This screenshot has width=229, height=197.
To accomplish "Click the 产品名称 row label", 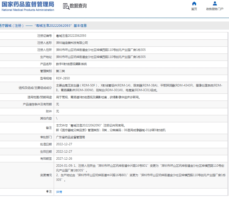I will click(x=46, y=64).
